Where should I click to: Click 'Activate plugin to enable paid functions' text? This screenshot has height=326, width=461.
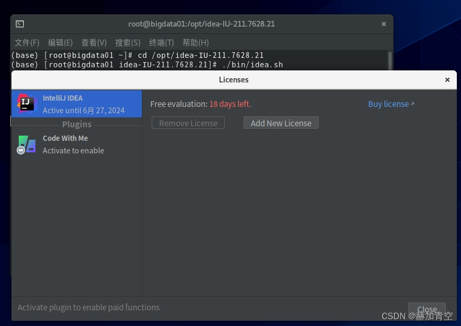(x=89, y=307)
